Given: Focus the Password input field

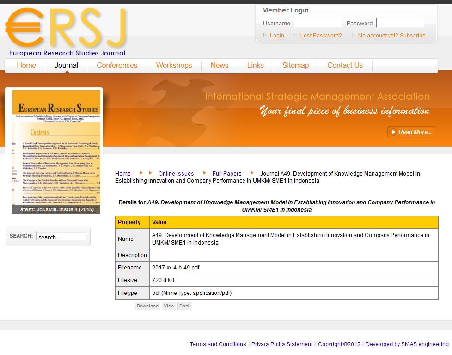Looking at the screenshot, I should click(x=400, y=23).
